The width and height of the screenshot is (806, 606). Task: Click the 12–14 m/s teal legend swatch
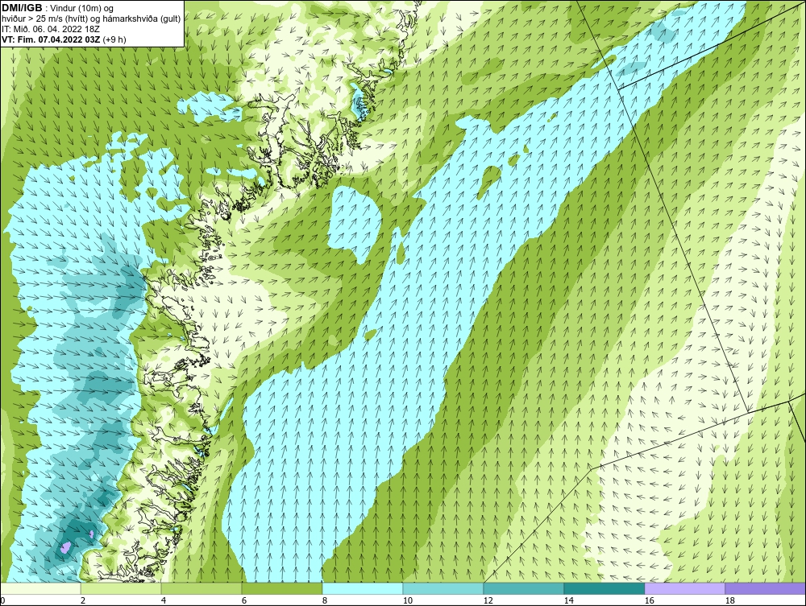pyautogui.click(x=524, y=588)
